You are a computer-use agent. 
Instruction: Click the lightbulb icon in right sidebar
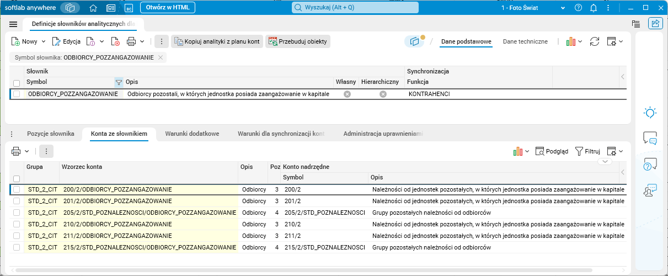pyautogui.click(x=650, y=113)
